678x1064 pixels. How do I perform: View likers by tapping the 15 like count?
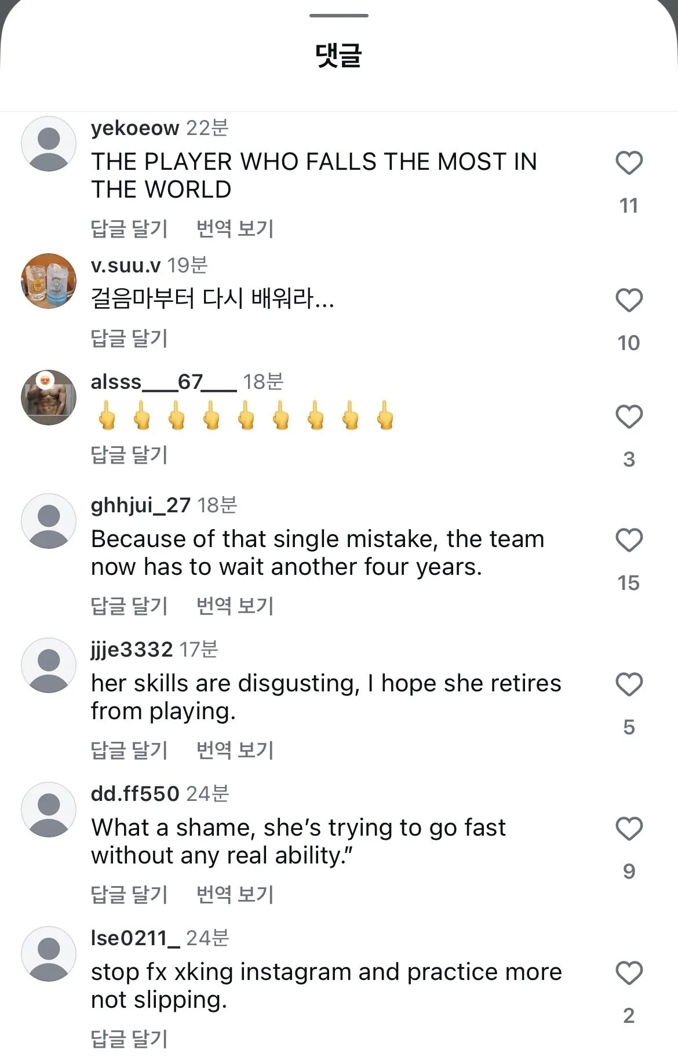tap(629, 584)
